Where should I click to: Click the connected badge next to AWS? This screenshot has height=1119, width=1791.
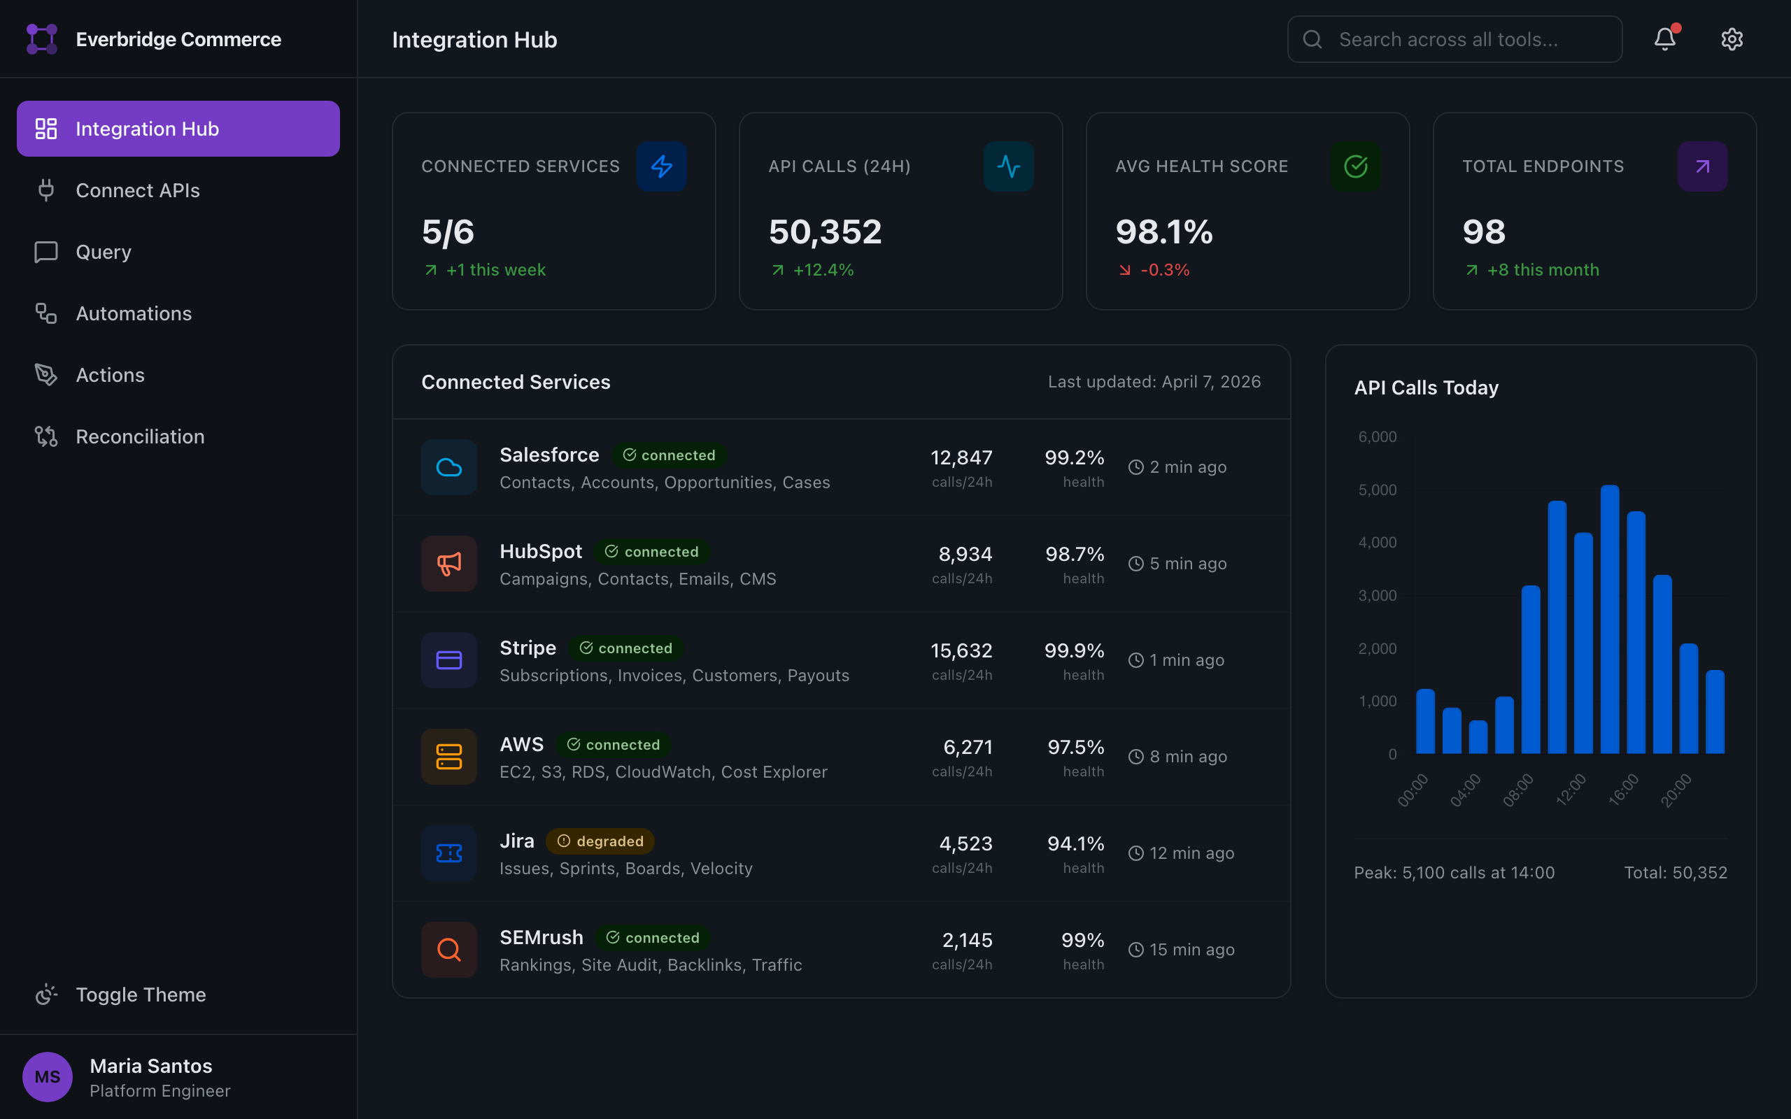coord(613,745)
